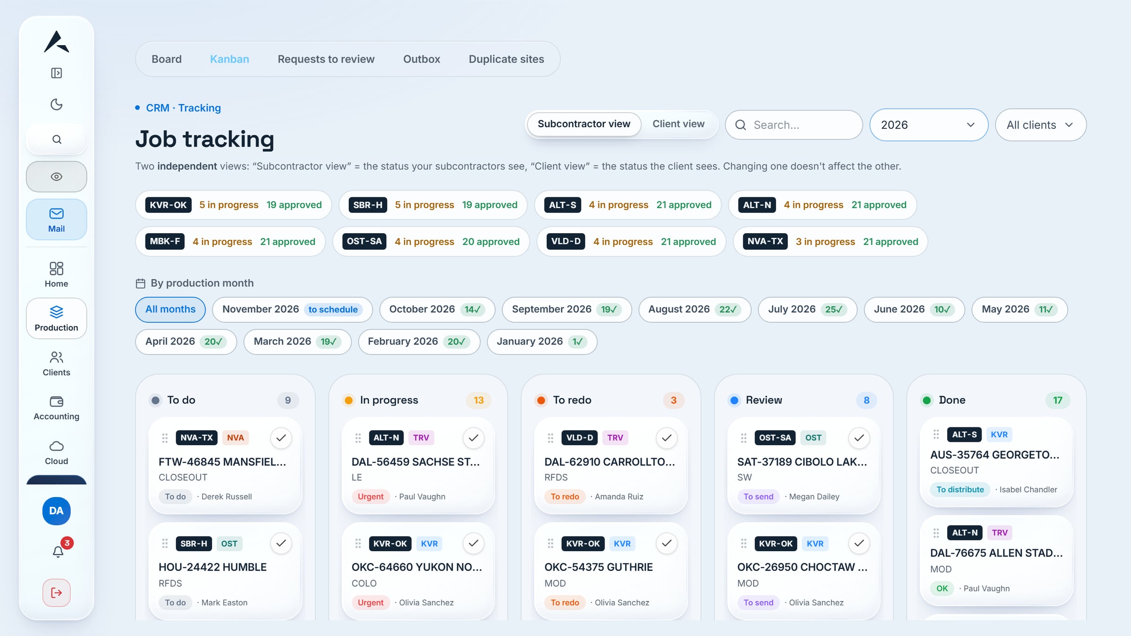Filter by November 2026 to schedule
The height and width of the screenshot is (636, 1131).
tap(292, 310)
